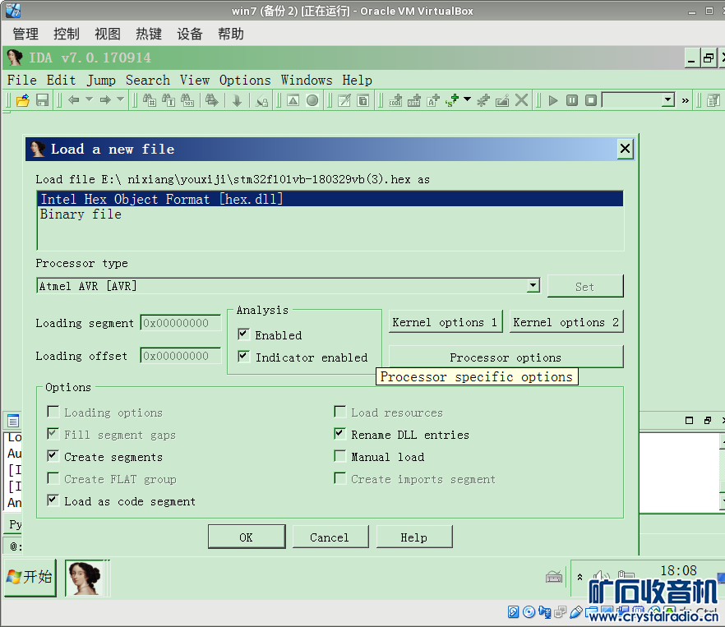Select Intel Hex Object Format entry
Screen dimensions: 725x627
pyautogui.click(x=330, y=199)
